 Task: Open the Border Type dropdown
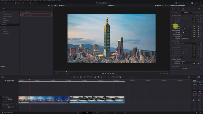point(188,62)
